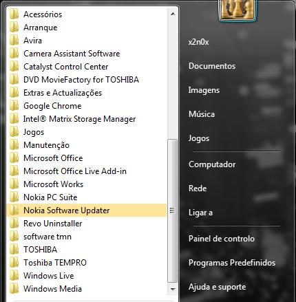Open Jogos in the right pane
This screenshot has height=302, width=296.
[x=199, y=138]
